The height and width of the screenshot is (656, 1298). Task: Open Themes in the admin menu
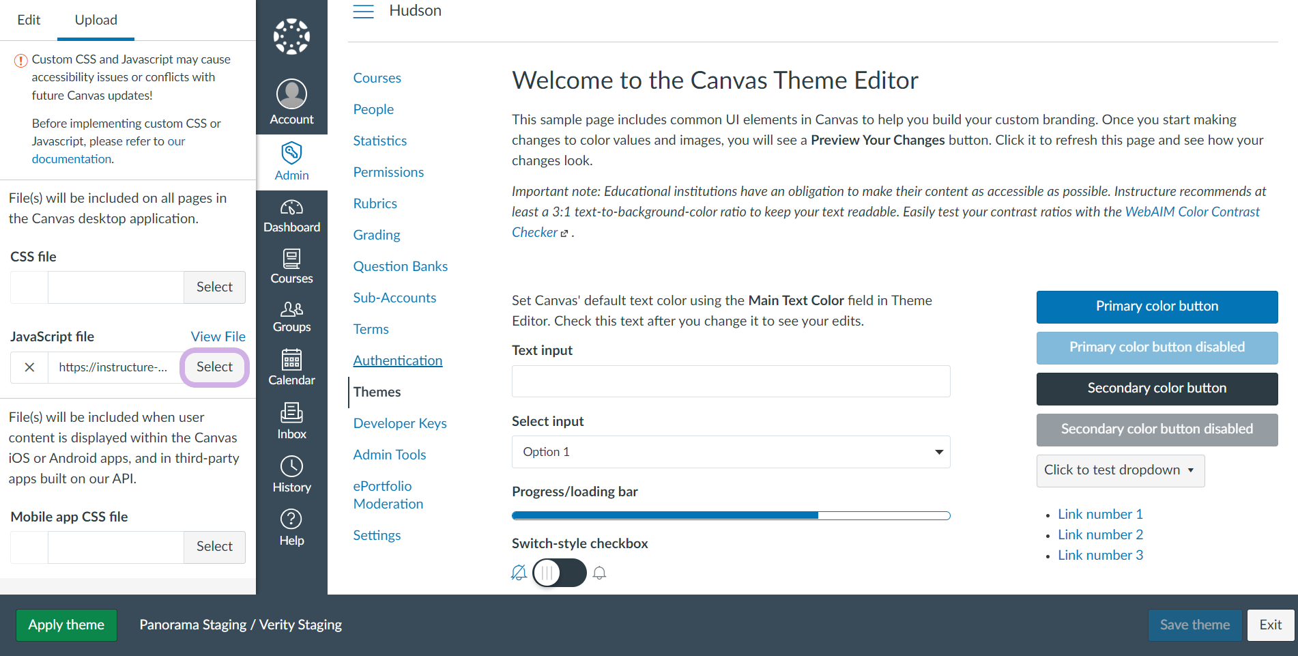tap(377, 392)
